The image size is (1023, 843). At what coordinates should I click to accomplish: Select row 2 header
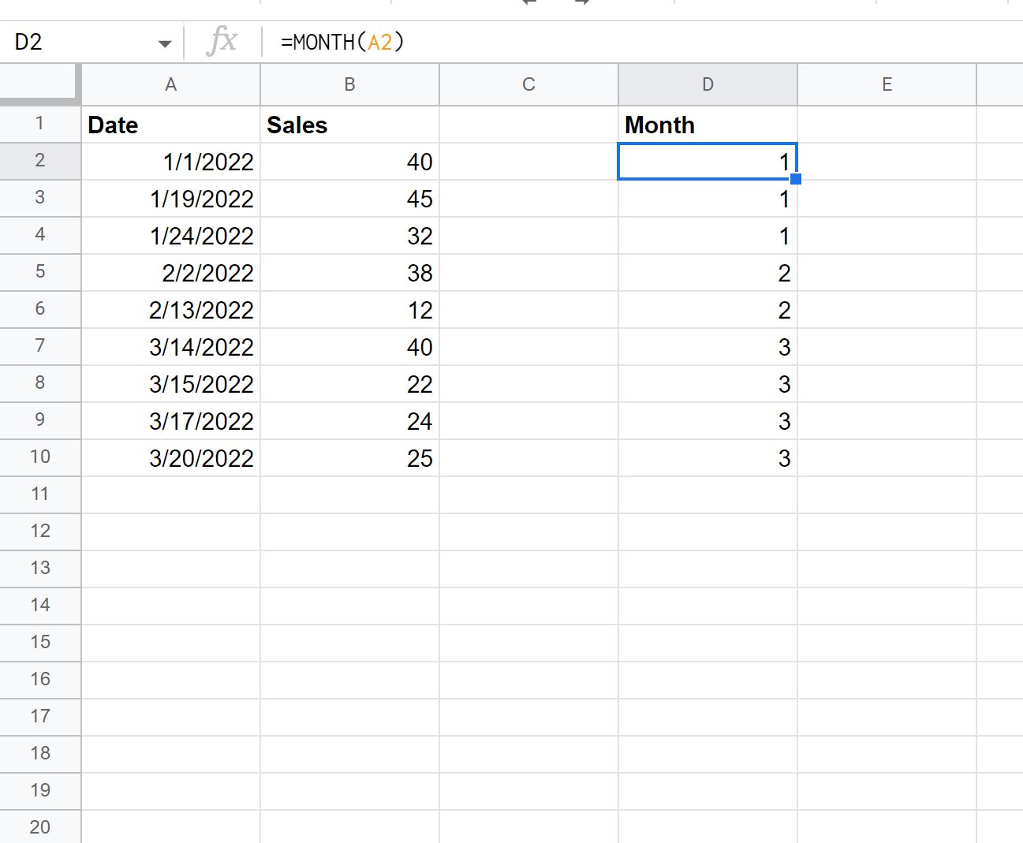(39, 161)
